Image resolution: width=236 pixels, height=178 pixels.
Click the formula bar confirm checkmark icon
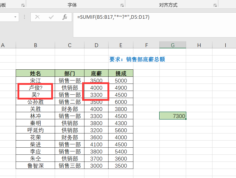pos(51,17)
